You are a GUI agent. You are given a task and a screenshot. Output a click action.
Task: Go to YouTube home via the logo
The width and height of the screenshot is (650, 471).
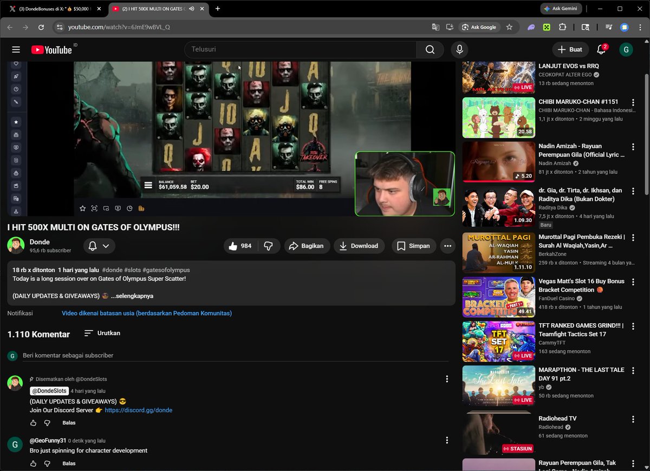(x=51, y=50)
